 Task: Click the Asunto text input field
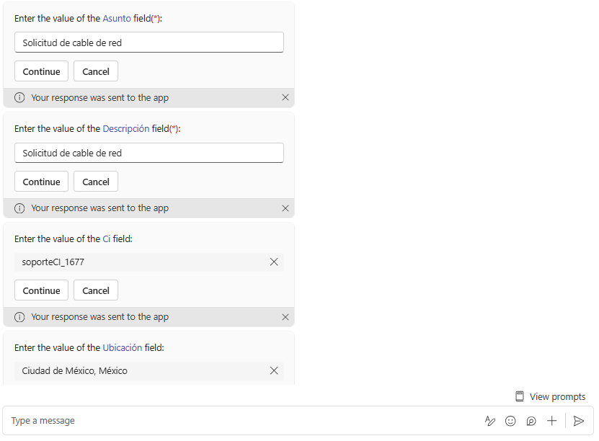point(148,43)
